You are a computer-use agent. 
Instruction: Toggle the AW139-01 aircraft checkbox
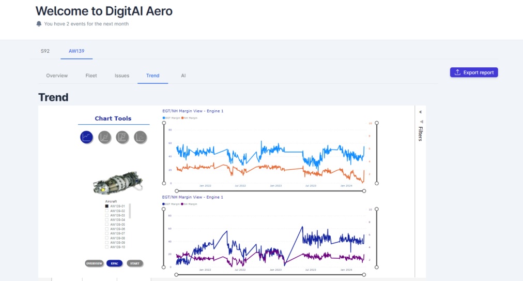(x=107, y=206)
